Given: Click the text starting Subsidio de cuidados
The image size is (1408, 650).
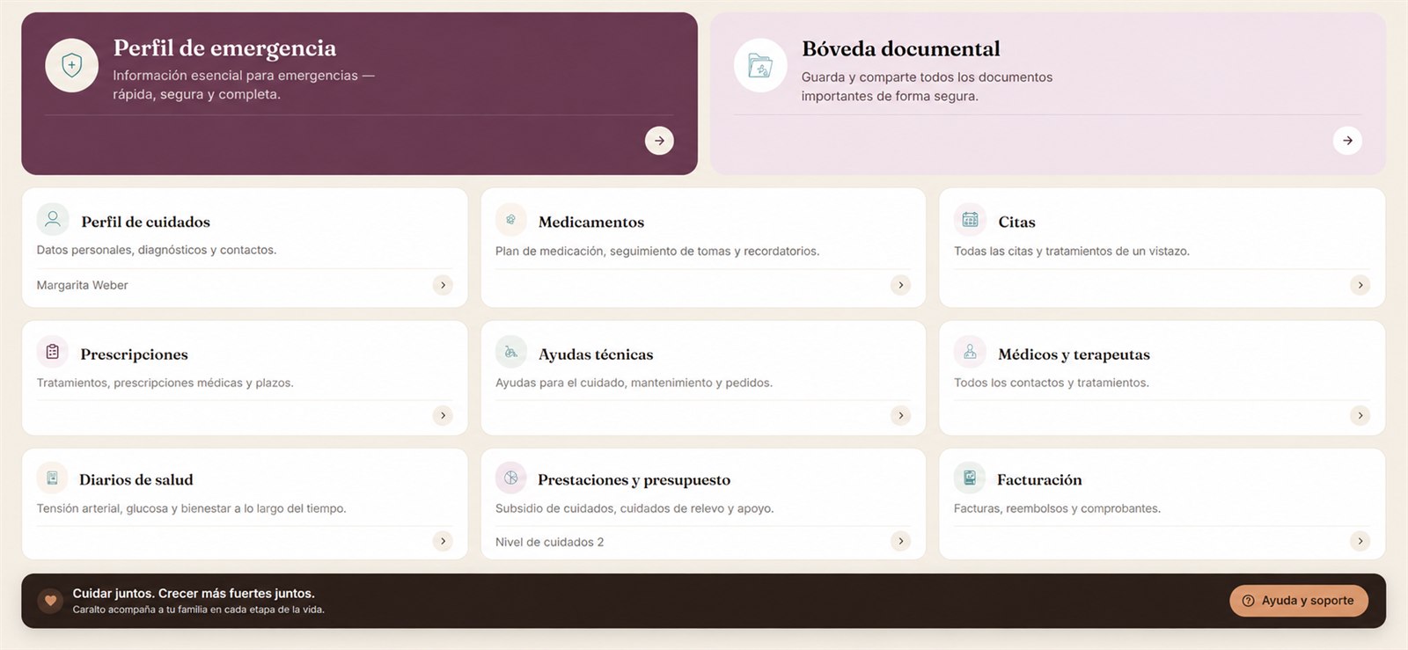Looking at the screenshot, I should point(634,508).
